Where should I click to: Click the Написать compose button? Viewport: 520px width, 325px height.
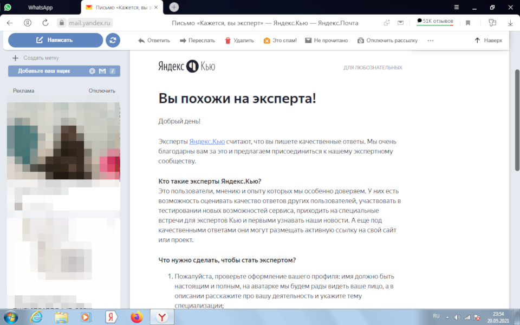pyautogui.click(x=55, y=40)
